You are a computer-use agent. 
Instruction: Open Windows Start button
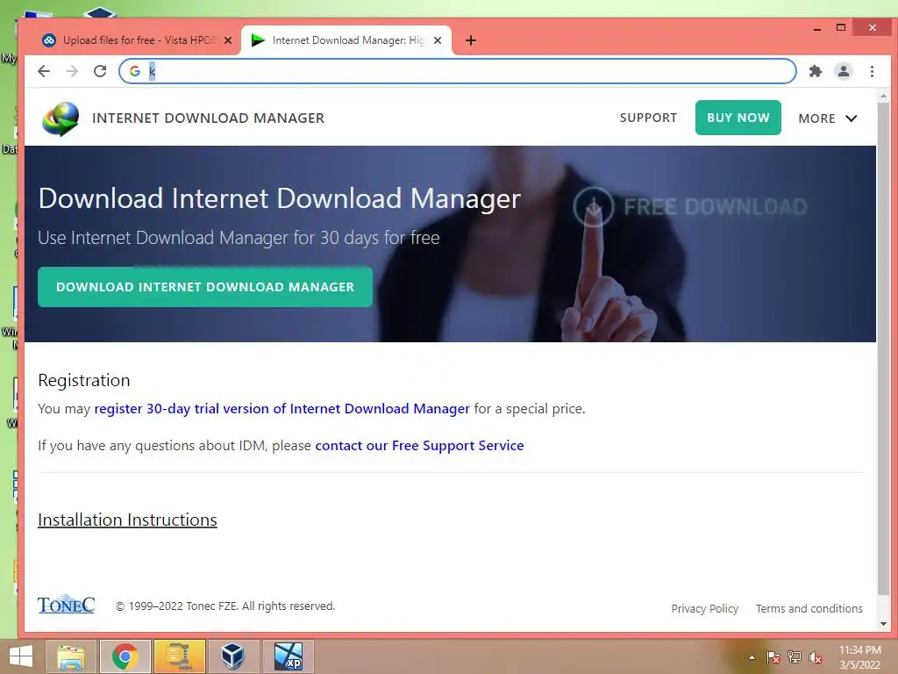coord(21,656)
